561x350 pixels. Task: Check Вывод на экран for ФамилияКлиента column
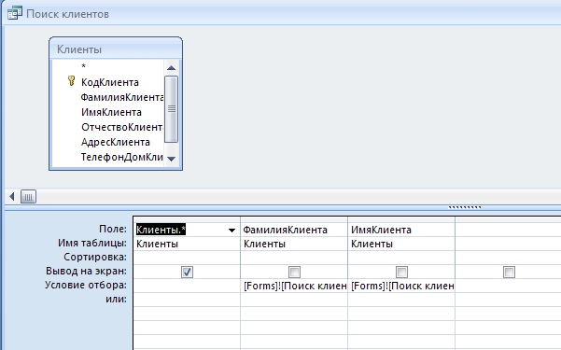pos(294,272)
